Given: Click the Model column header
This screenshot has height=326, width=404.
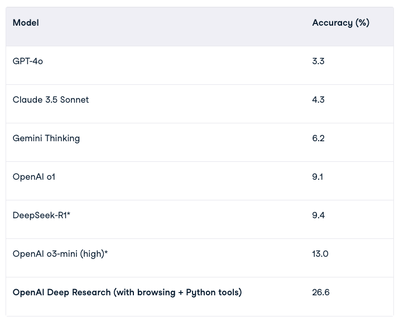Looking at the screenshot, I should (26, 23).
